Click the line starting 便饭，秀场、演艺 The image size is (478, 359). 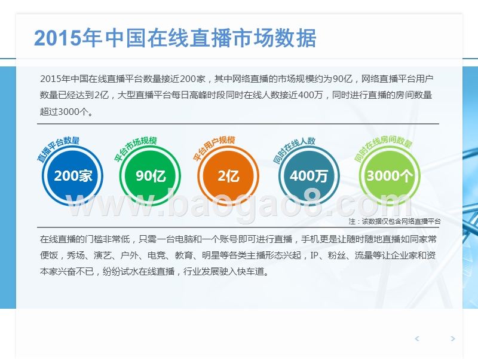click(238, 255)
